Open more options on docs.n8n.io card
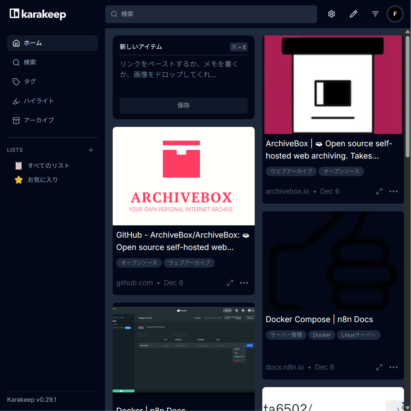The image size is (411, 411). (393, 367)
